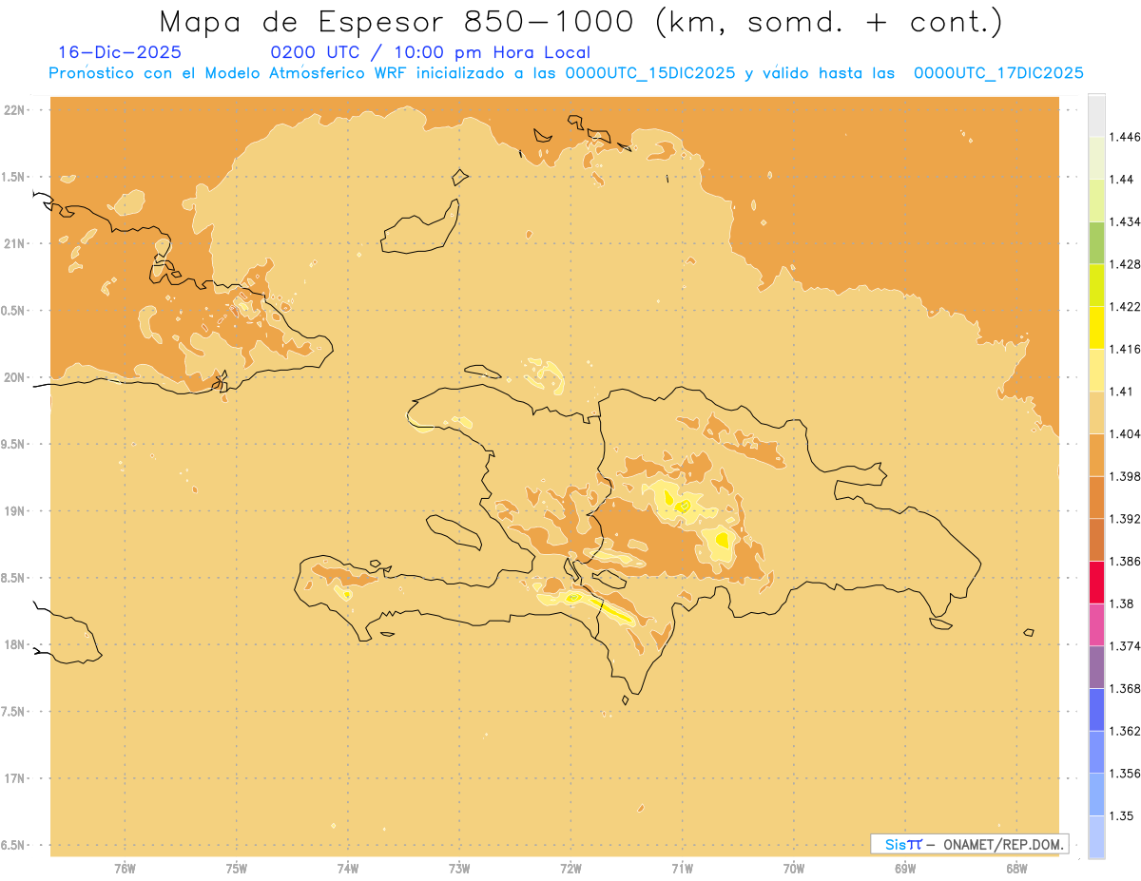The width and height of the screenshot is (1141, 881).
Task: Click the legend value '1.416'
Action: (x=1127, y=349)
